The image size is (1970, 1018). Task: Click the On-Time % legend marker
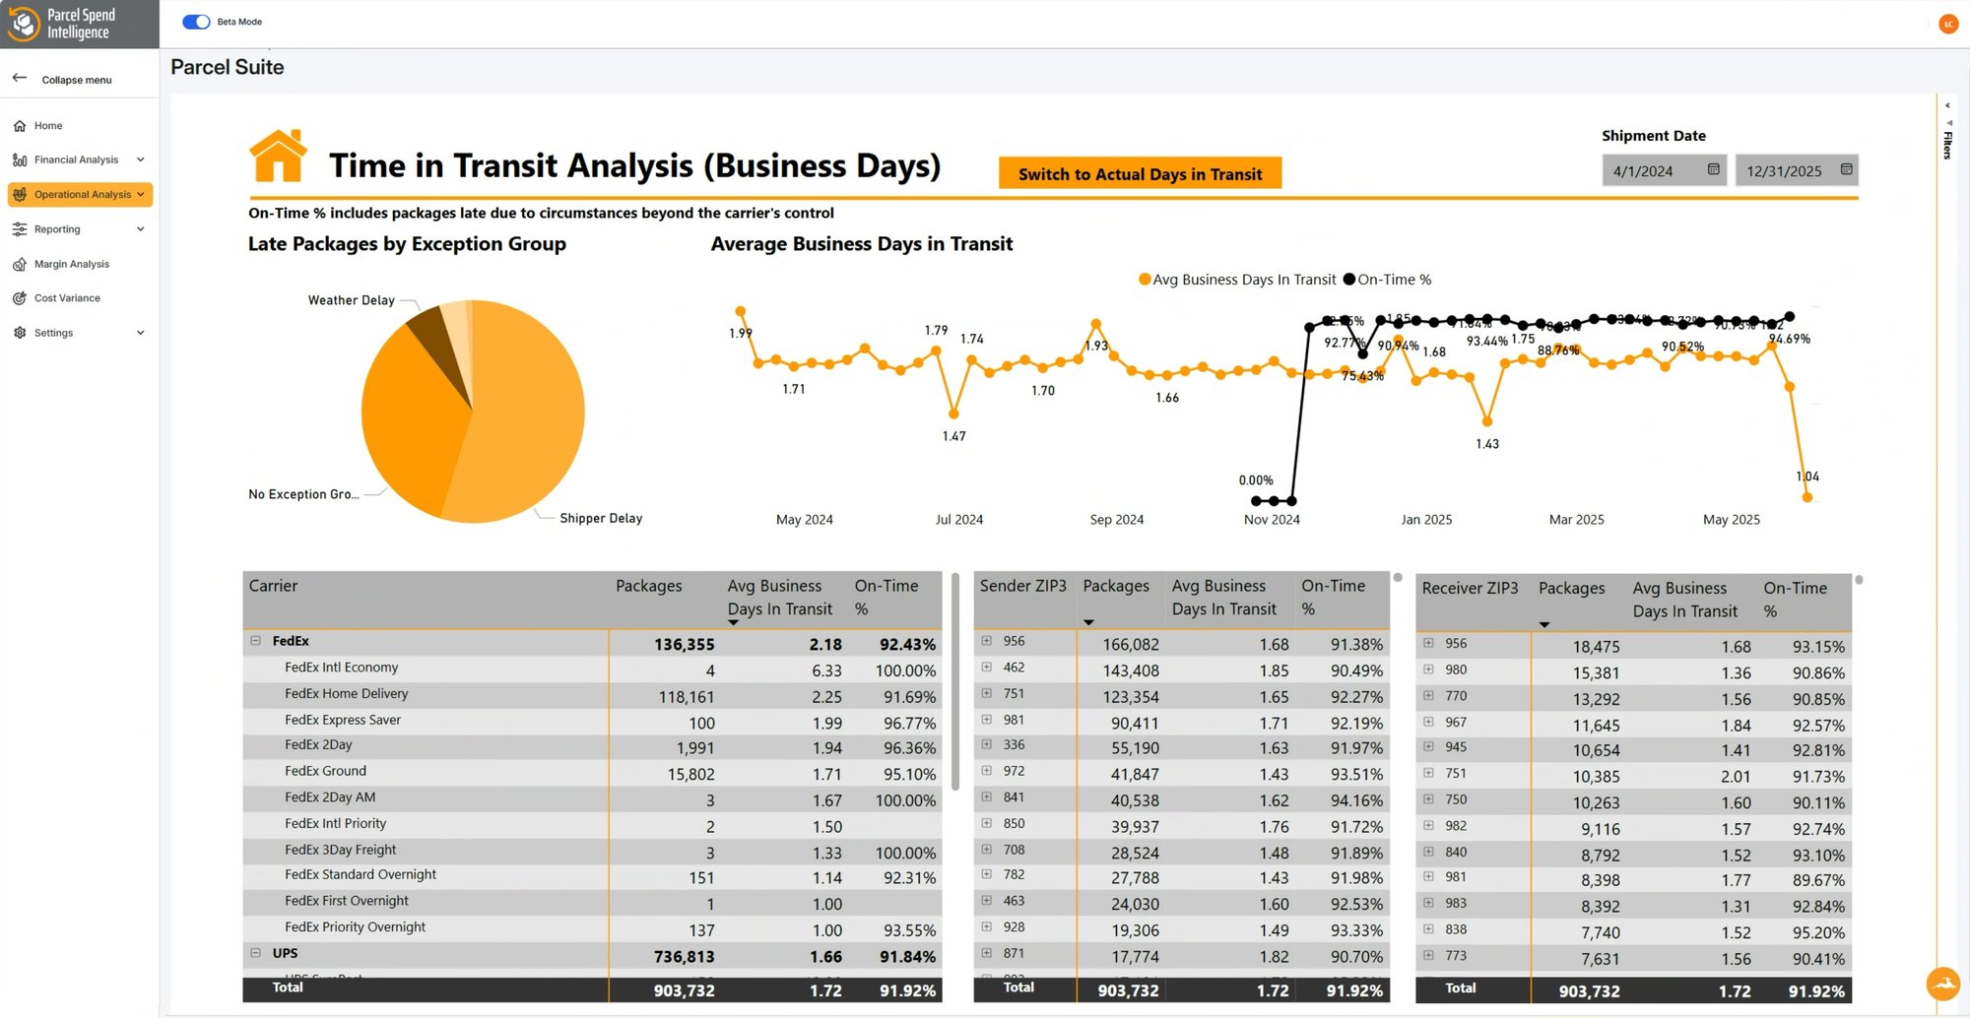point(1349,280)
